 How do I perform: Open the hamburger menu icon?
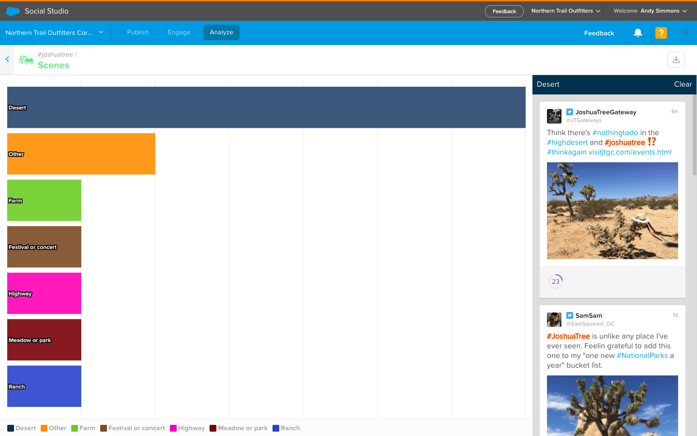tap(686, 33)
